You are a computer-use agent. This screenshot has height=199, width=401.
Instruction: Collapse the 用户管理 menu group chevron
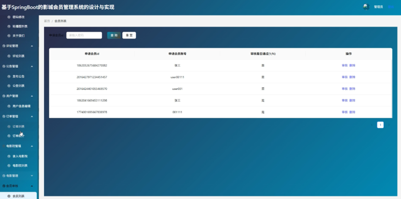pos(32,96)
